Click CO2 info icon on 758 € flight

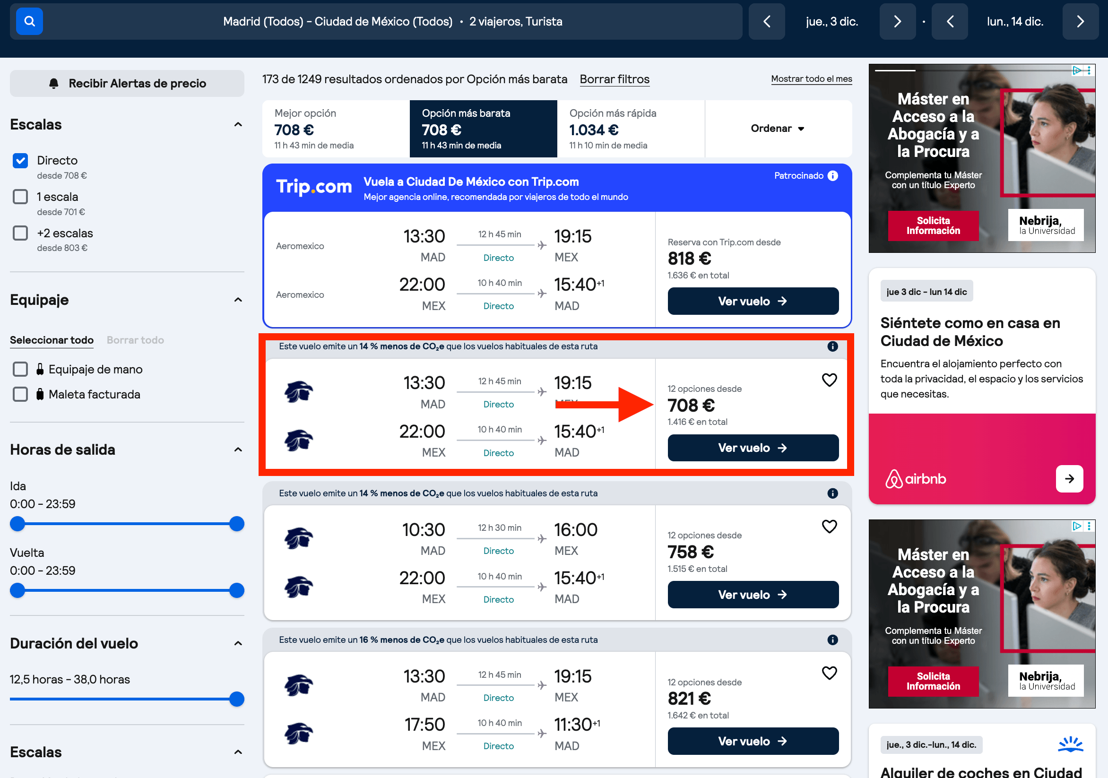[x=832, y=493]
